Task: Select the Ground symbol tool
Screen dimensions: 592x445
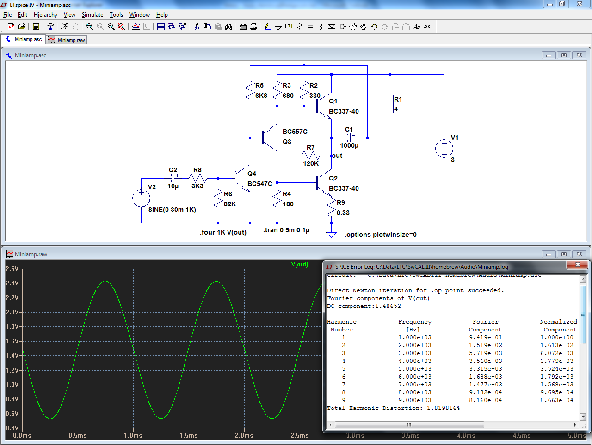Action: coord(278,27)
